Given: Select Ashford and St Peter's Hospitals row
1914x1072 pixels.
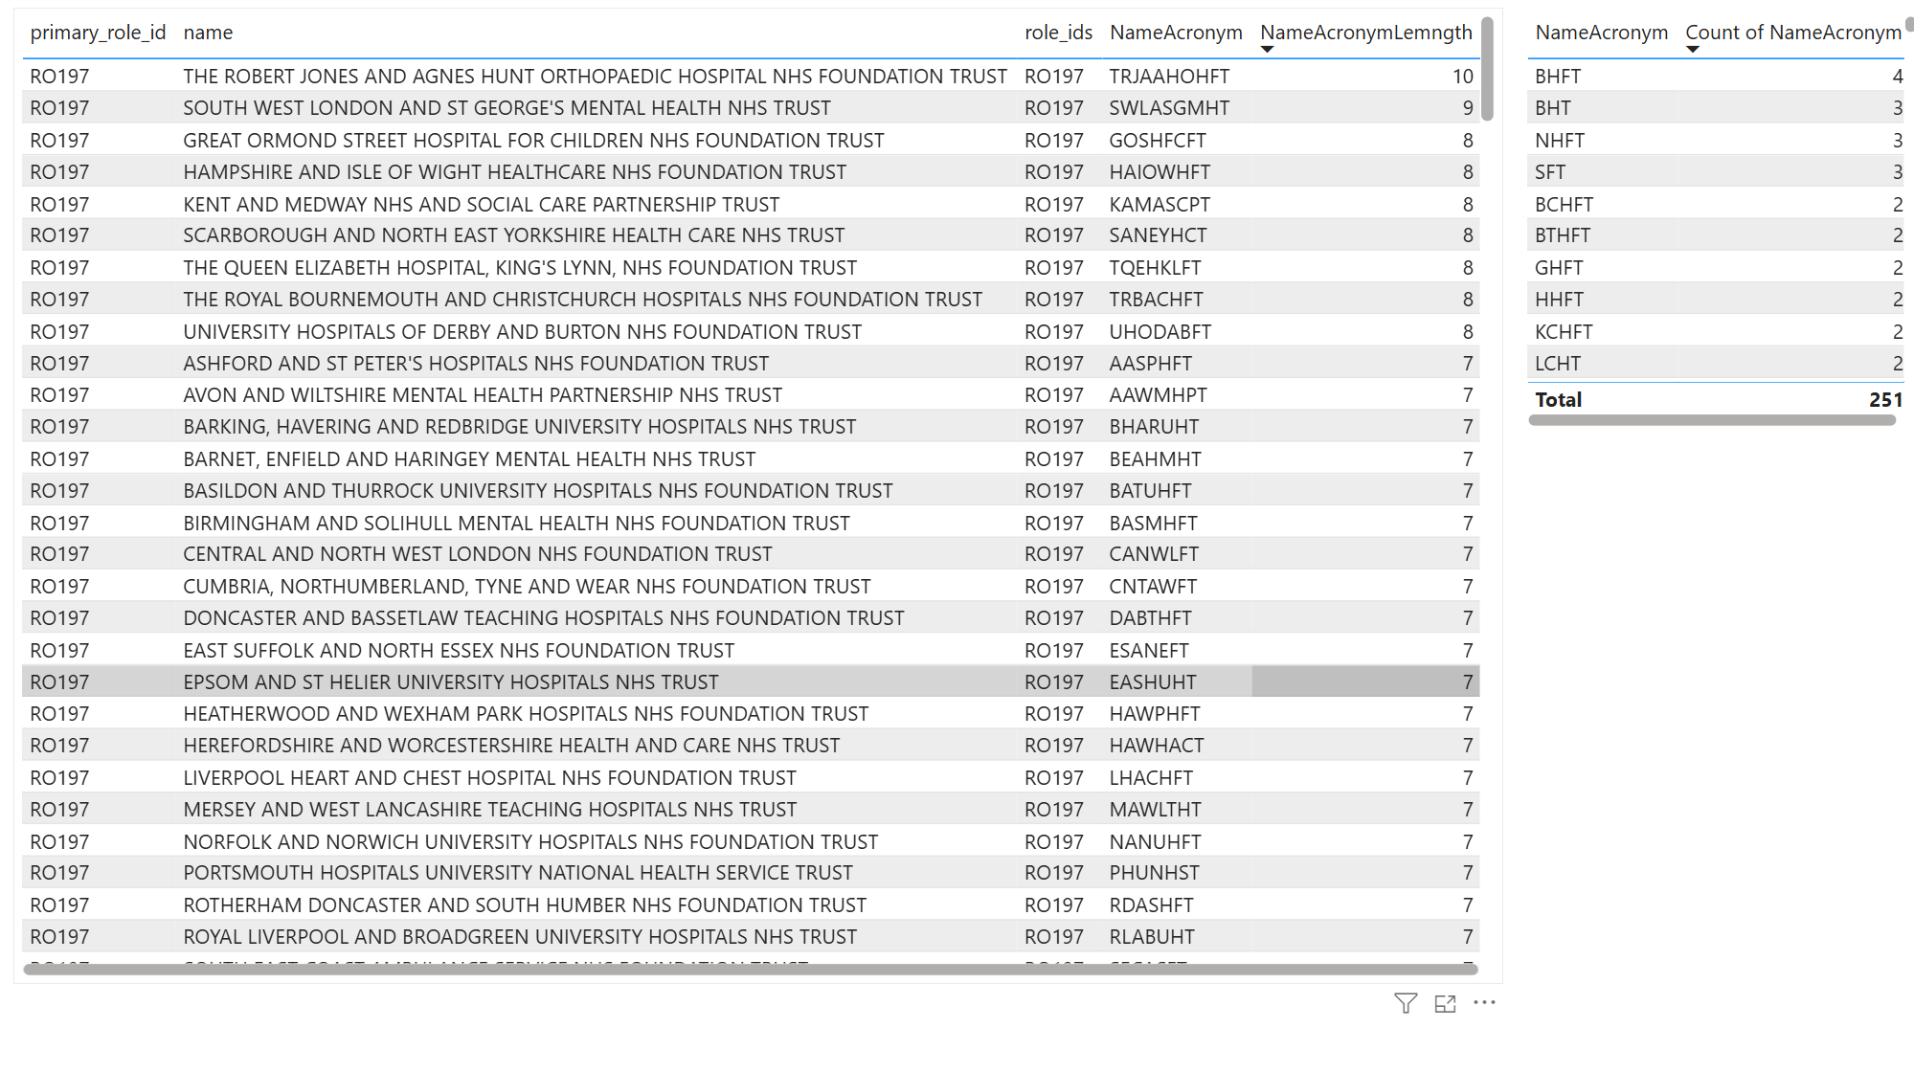Looking at the screenshot, I should 751,364.
